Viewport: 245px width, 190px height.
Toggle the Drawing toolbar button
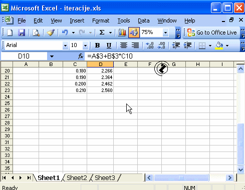tap(134, 32)
